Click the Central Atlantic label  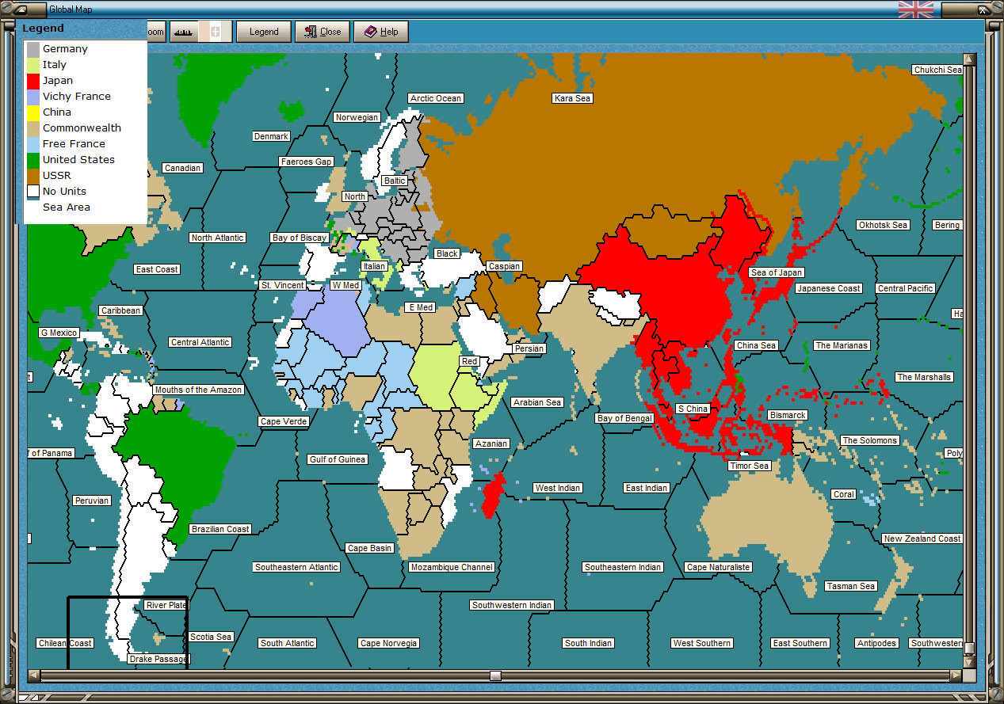point(200,342)
